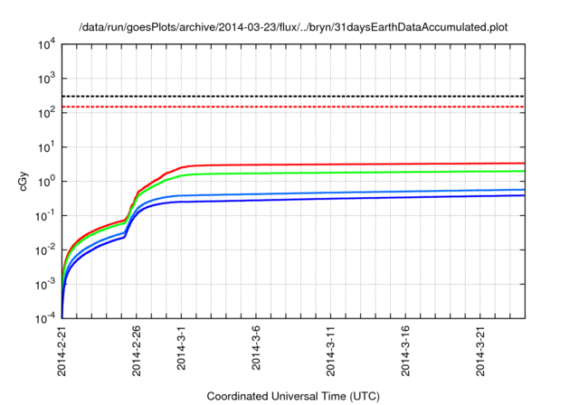Click the '2014-3-6' date axis label
The height and width of the screenshot is (405, 579).
[x=256, y=348]
